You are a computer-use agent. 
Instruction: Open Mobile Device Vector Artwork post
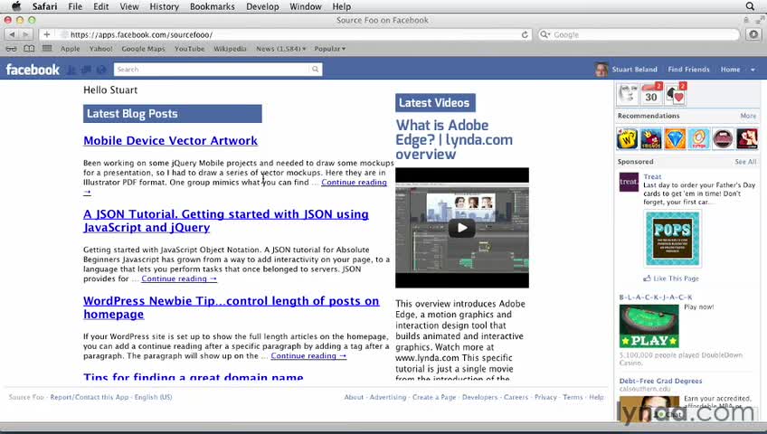click(170, 141)
